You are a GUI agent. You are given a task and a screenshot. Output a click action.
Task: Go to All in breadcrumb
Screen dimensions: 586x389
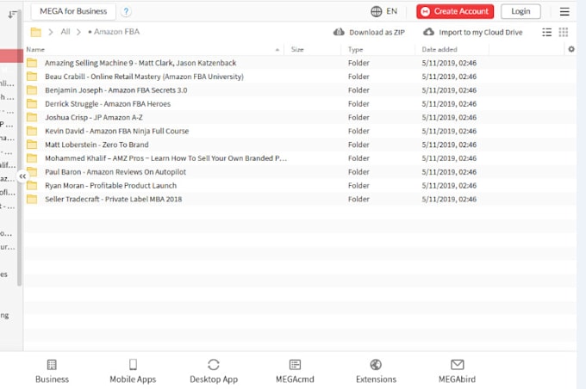tap(65, 32)
